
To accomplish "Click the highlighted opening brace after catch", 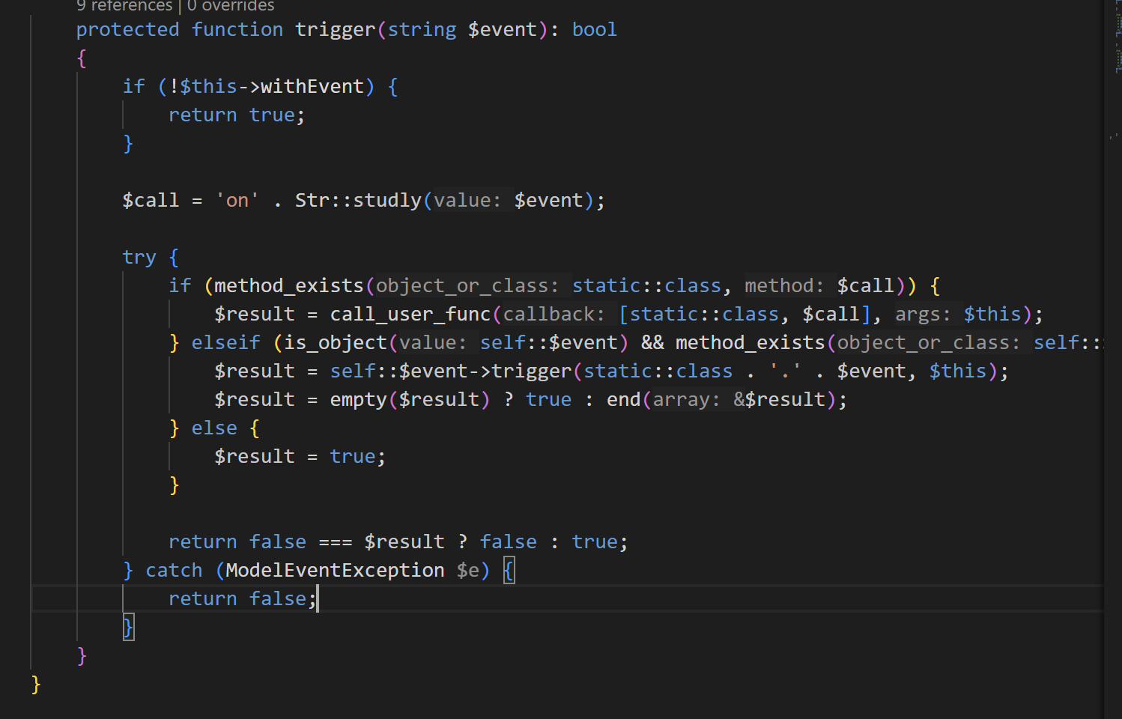I will [509, 571].
